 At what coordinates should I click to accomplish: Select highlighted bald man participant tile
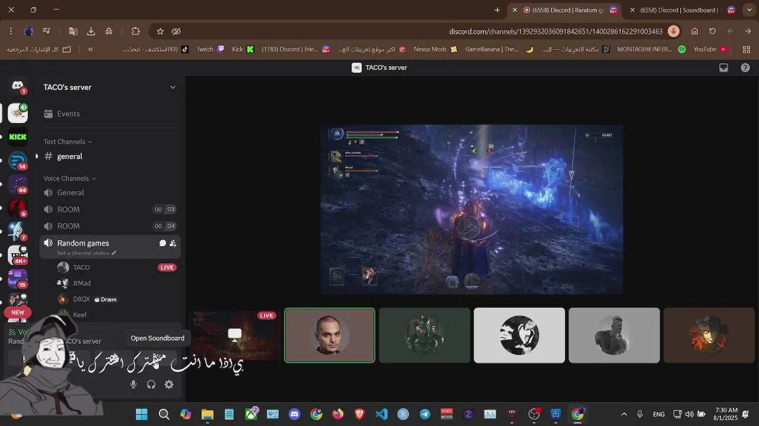330,335
